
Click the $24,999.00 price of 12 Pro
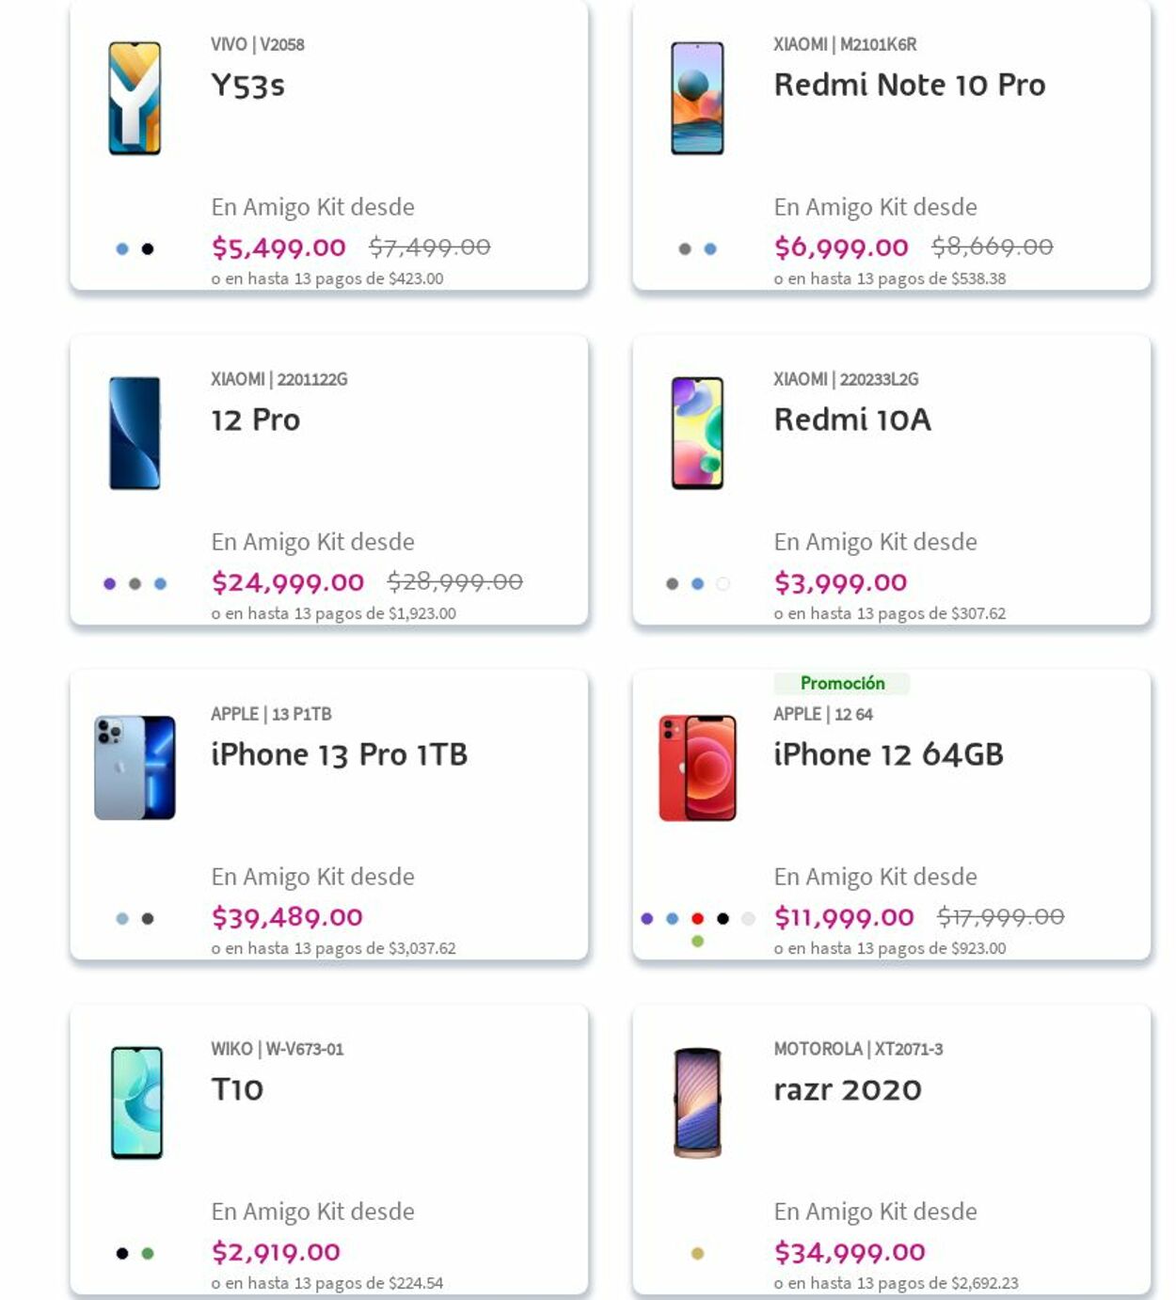(x=288, y=582)
